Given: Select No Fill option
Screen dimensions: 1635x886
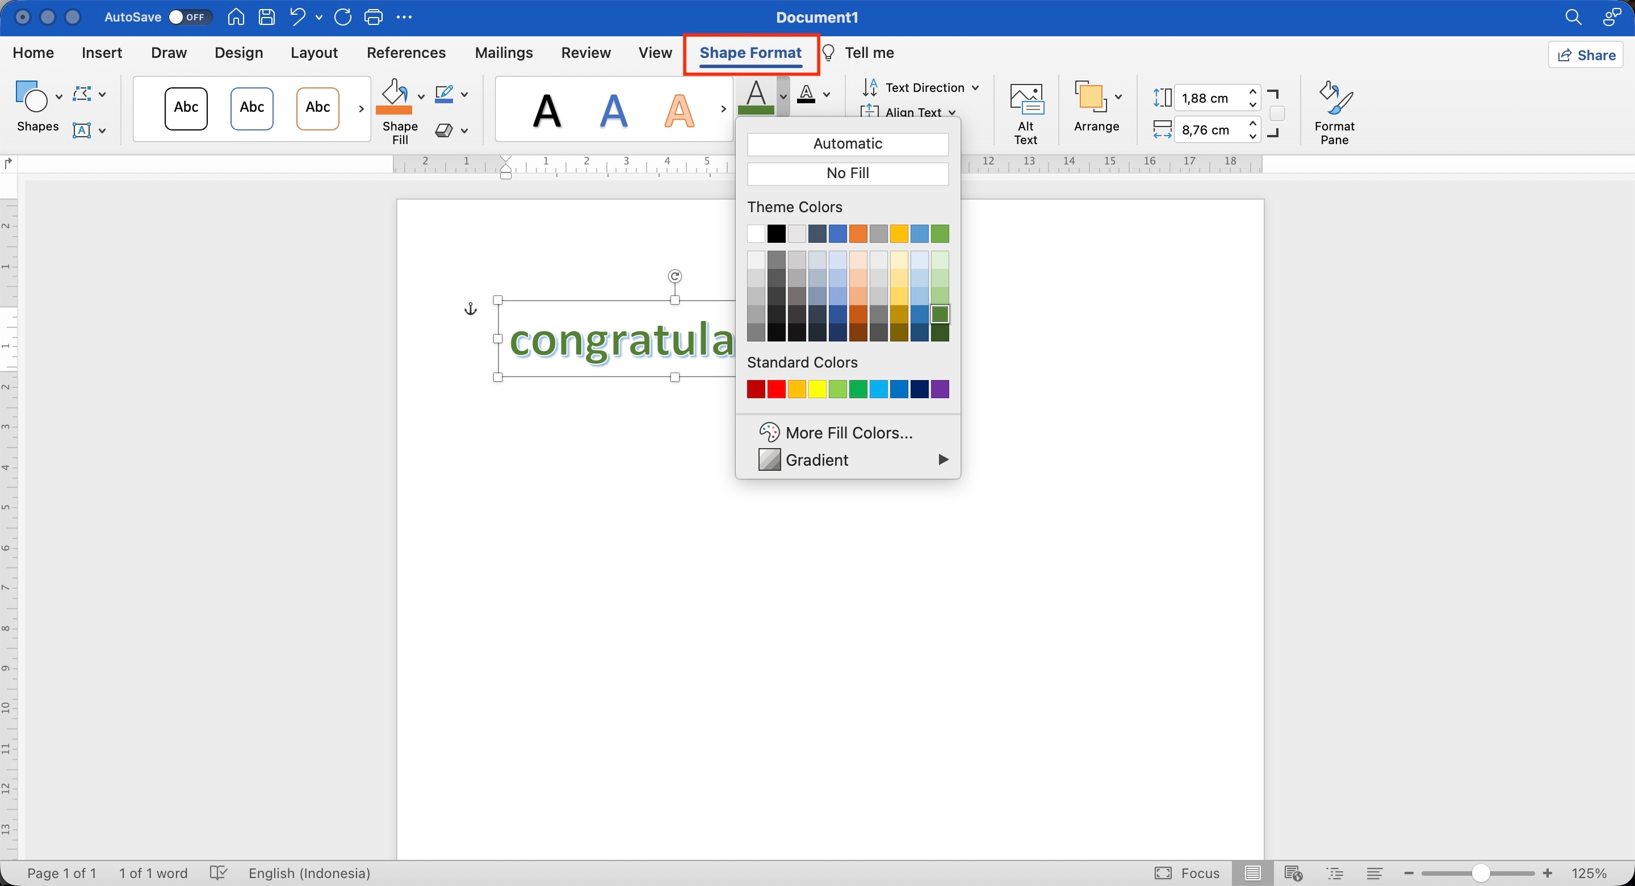Looking at the screenshot, I should pyautogui.click(x=848, y=173).
